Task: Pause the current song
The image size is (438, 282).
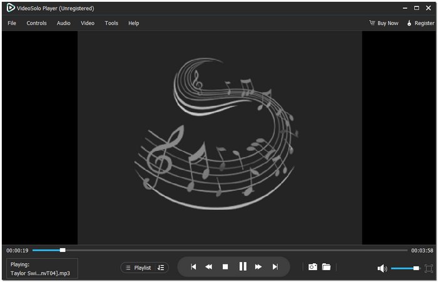Action: (243, 266)
